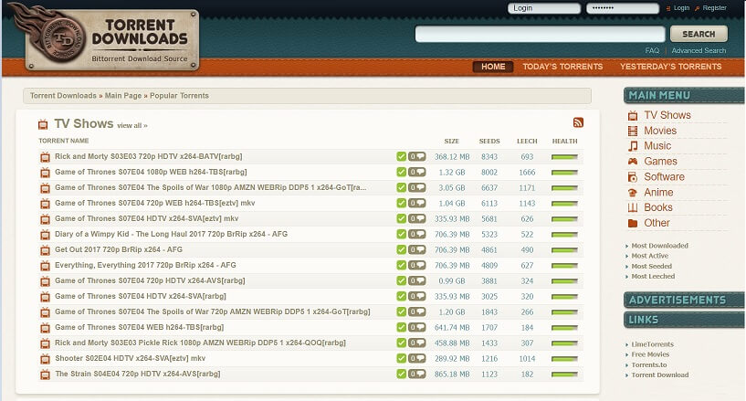The width and height of the screenshot is (746, 401).
Task: Click the Register link
Action: tap(715, 8)
